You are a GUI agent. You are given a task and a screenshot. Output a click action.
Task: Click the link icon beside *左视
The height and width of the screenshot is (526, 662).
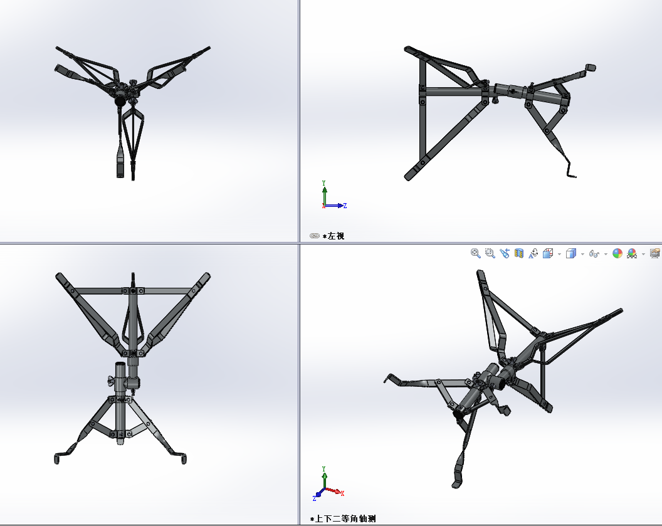coord(315,236)
